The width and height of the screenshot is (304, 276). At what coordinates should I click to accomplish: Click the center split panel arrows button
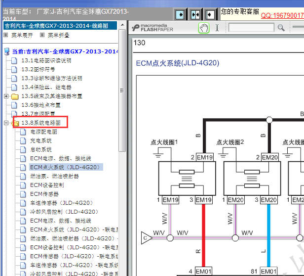point(195,14)
